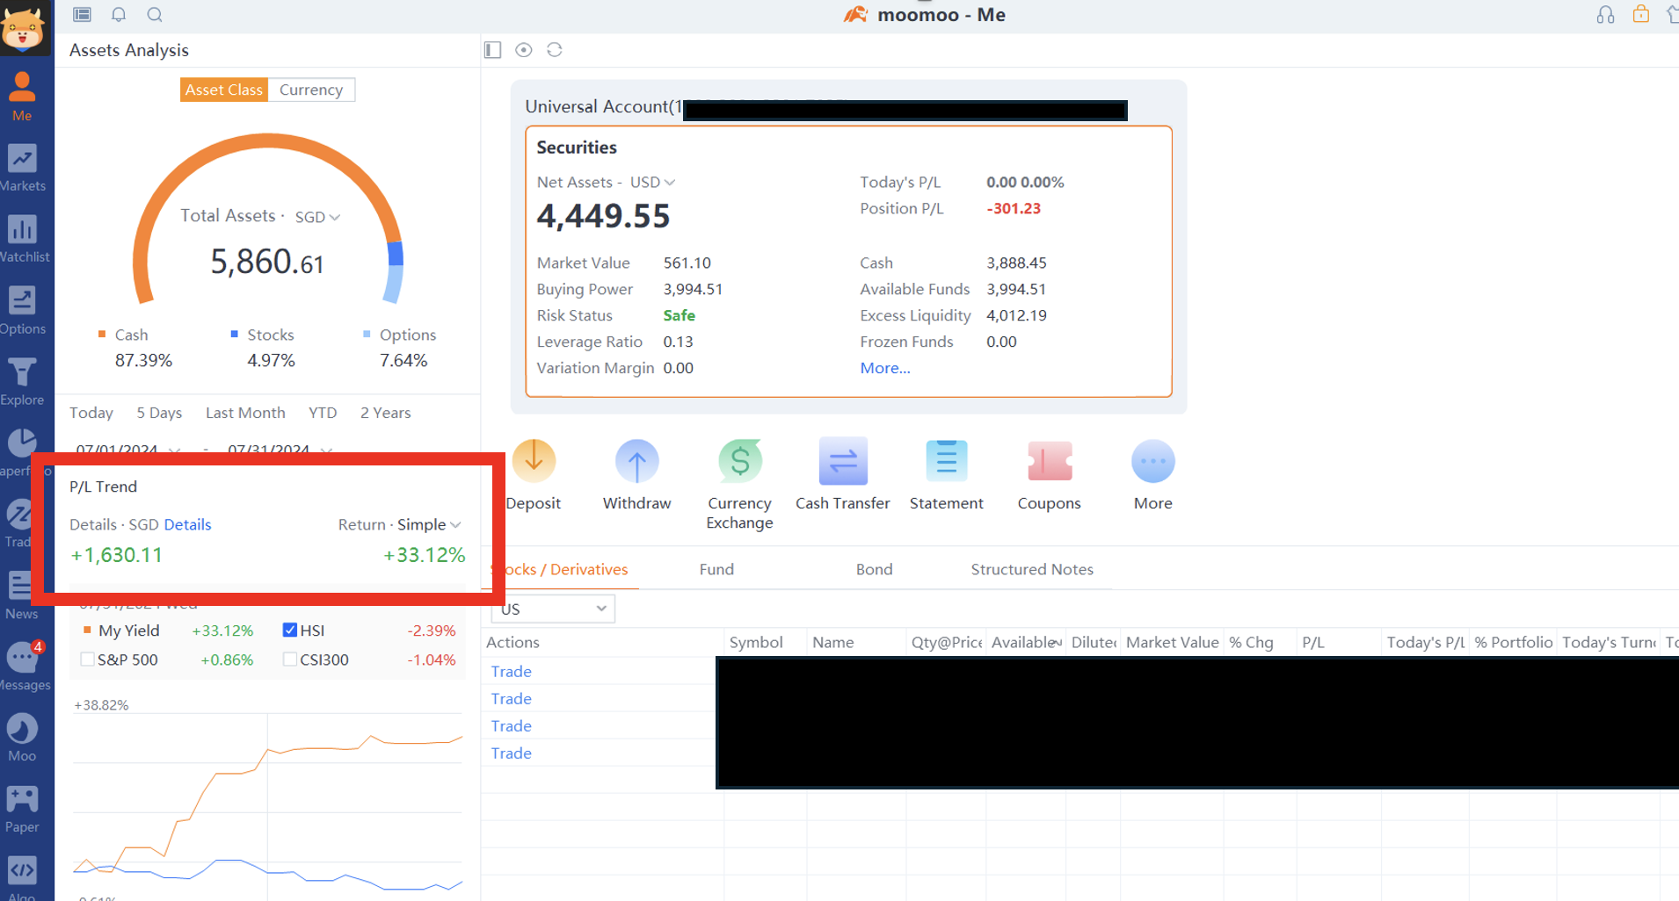Switch to the Fund tab
This screenshot has height=901, width=1679.
pyautogui.click(x=716, y=570)
